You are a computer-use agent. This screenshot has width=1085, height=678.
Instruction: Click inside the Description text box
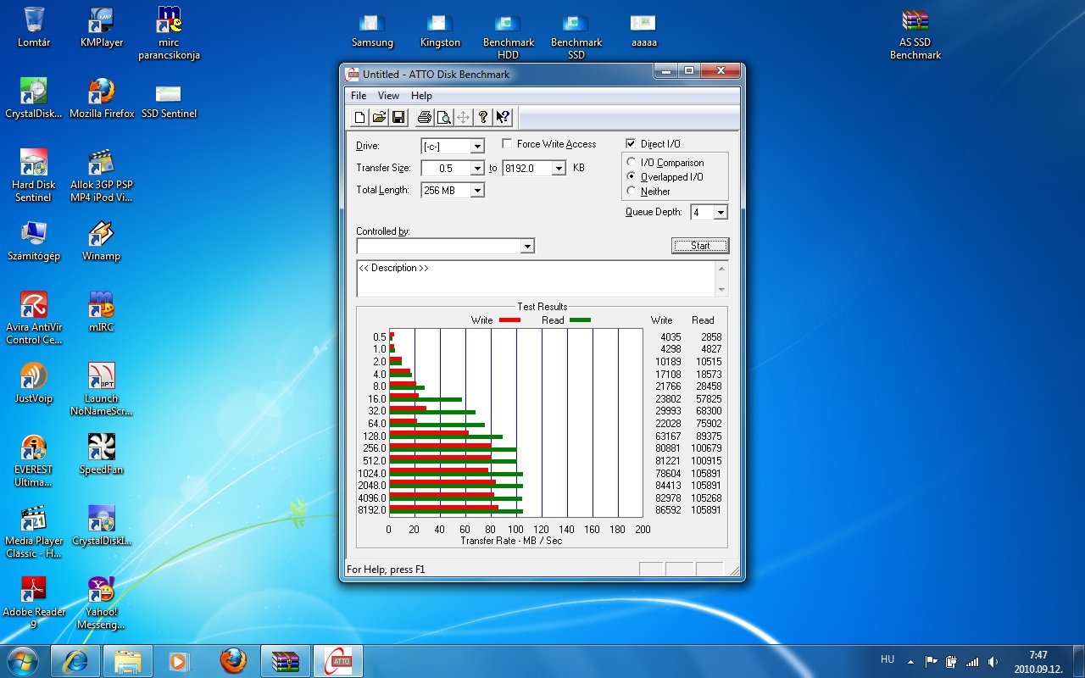tap(536, 279)
